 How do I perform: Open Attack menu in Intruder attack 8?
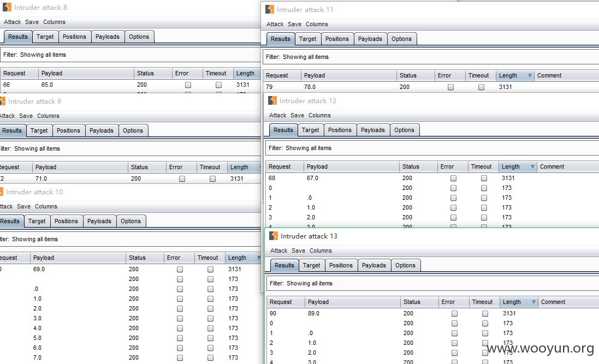(x=12, y=22)
